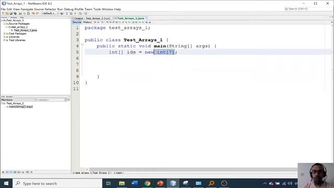334x188 pixels.
Task: Click the Save All toolbar icon
Action: tap(15, 14)
